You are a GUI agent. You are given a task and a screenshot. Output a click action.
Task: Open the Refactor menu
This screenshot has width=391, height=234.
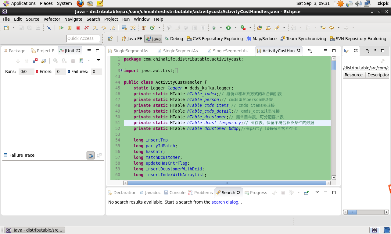[x=52, y=19]
